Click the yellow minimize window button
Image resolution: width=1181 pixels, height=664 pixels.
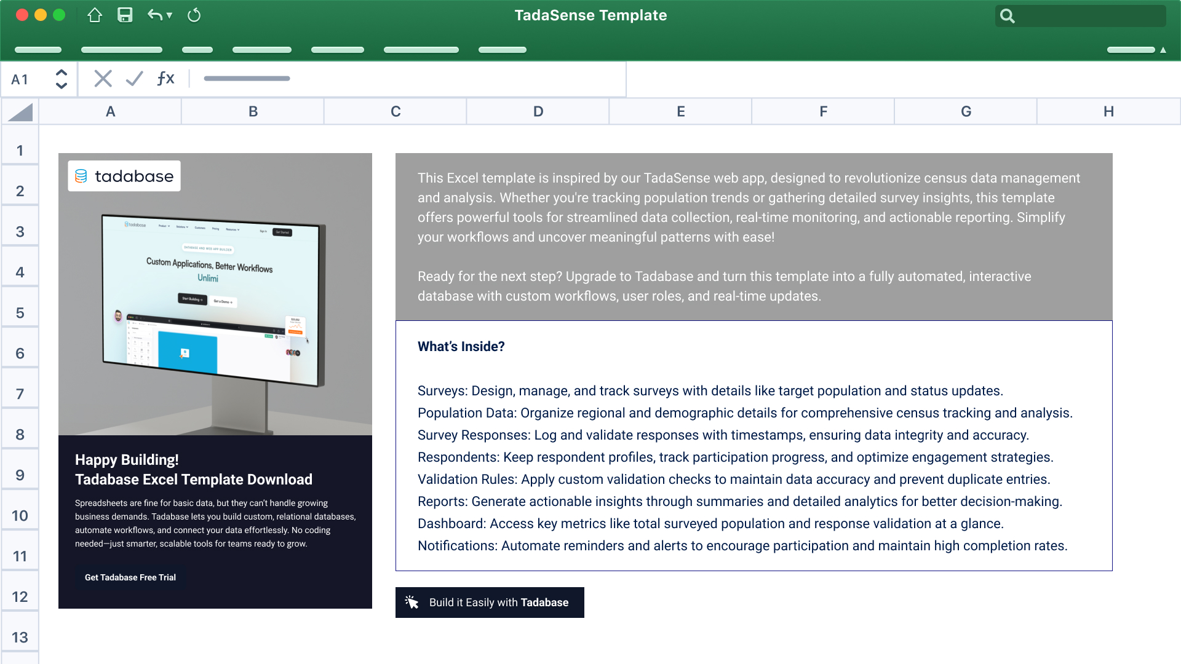pos(41,15)
